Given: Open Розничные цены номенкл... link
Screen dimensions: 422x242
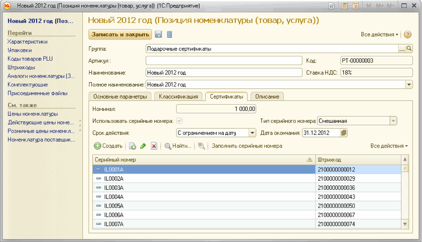Looking at the screenshot, I should (41, 131).
